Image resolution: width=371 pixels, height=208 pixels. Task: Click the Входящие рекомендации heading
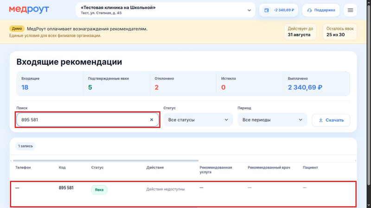[69, 62]
